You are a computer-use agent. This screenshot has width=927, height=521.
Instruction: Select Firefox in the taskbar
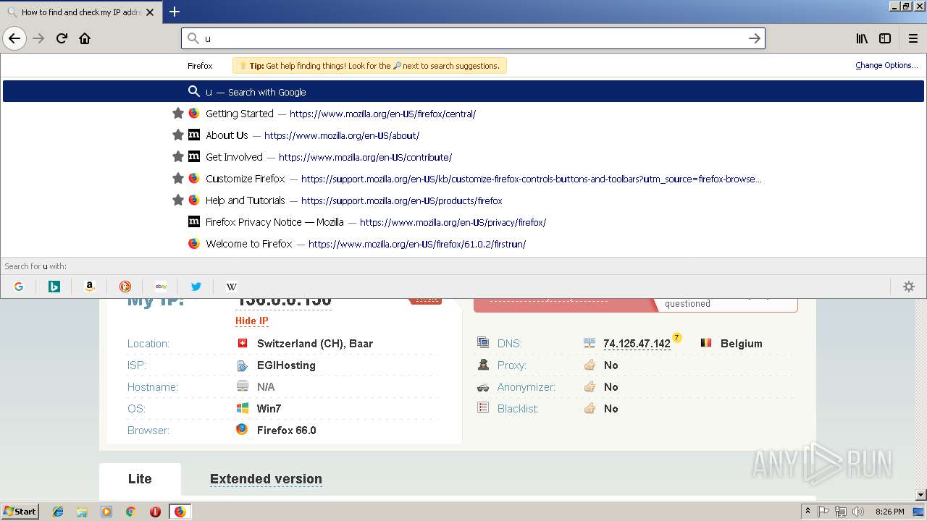pyautogui.click(x=180, y=512)
